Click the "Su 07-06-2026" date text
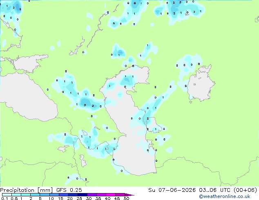 (x=172, y=190)
